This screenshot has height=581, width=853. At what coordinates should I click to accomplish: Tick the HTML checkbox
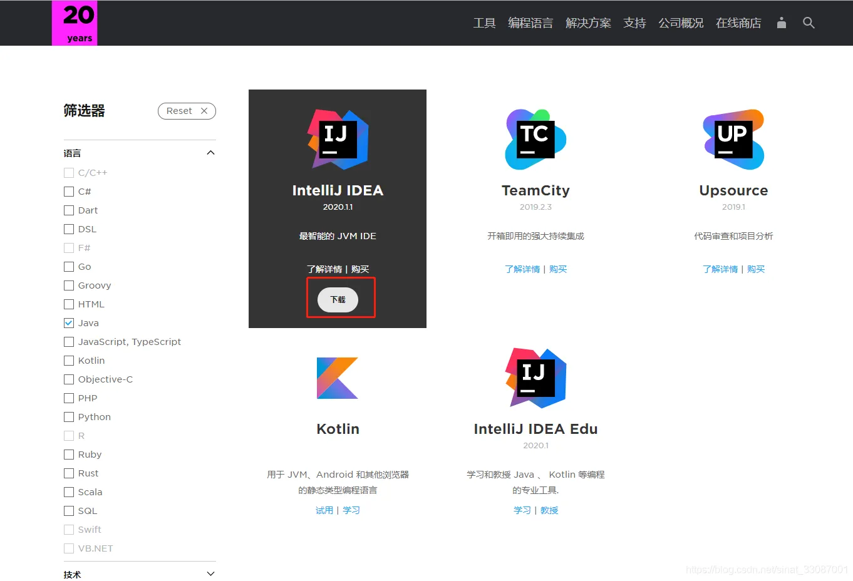pyautogui.click(x=69, y=304)
